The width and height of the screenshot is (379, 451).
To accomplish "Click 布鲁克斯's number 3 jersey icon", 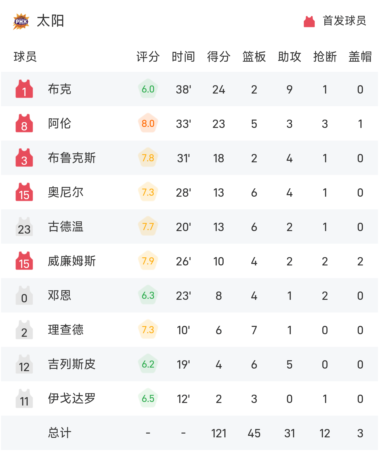I will coord(24,158).
